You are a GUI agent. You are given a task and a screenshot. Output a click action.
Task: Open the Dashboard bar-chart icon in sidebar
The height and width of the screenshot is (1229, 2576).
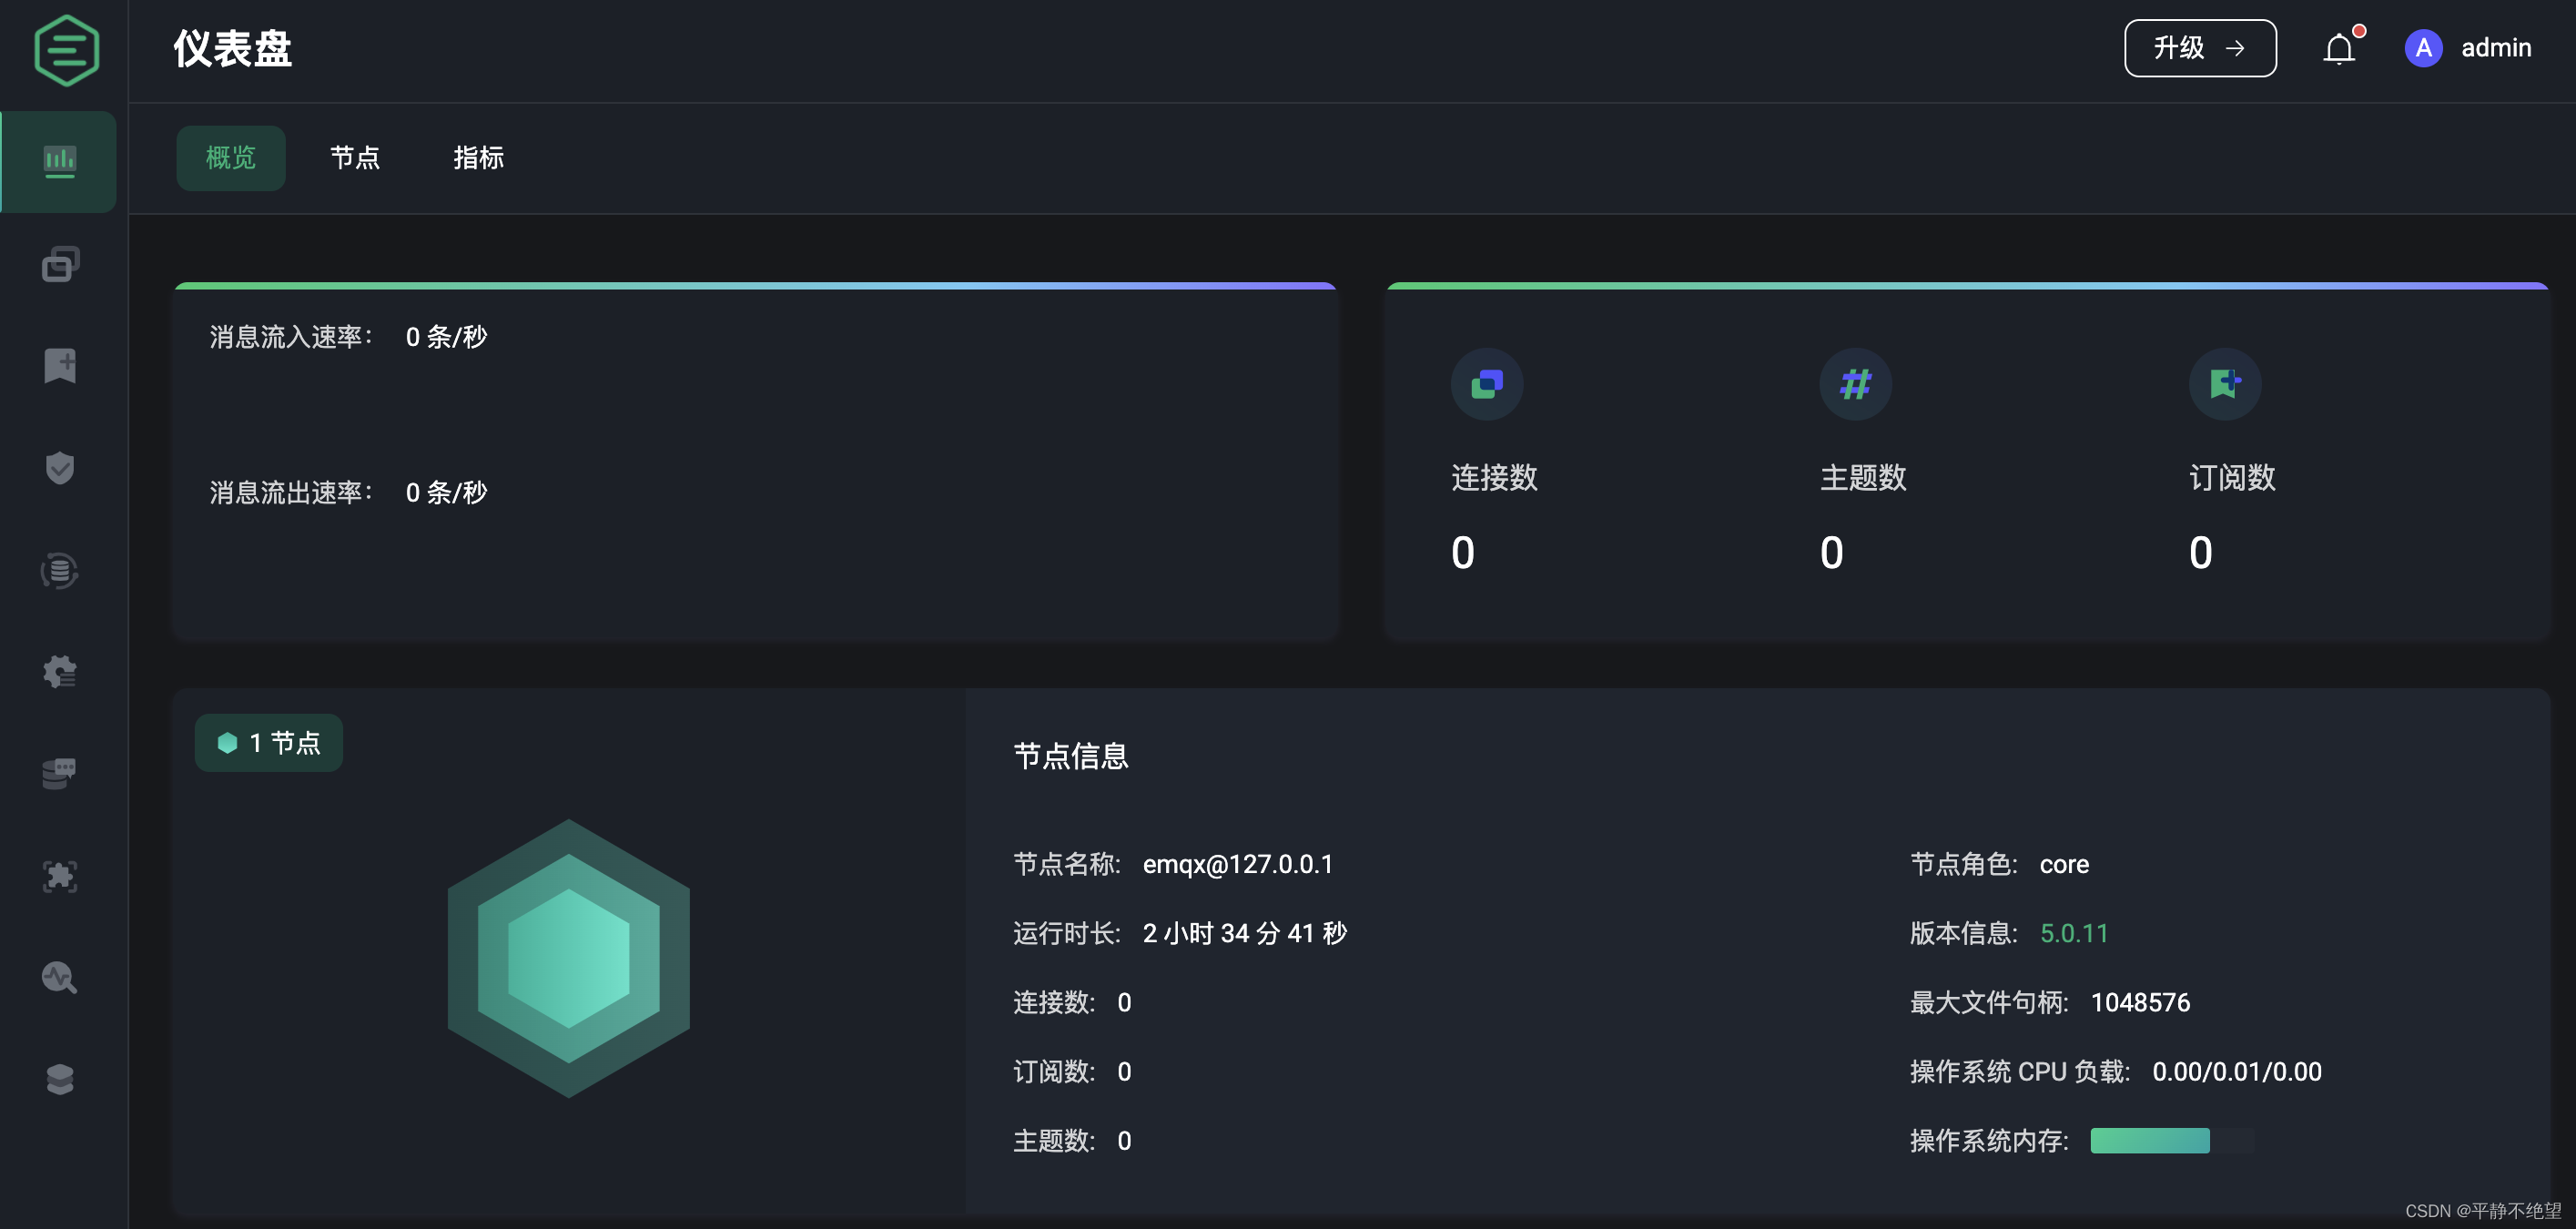point(60,161)
